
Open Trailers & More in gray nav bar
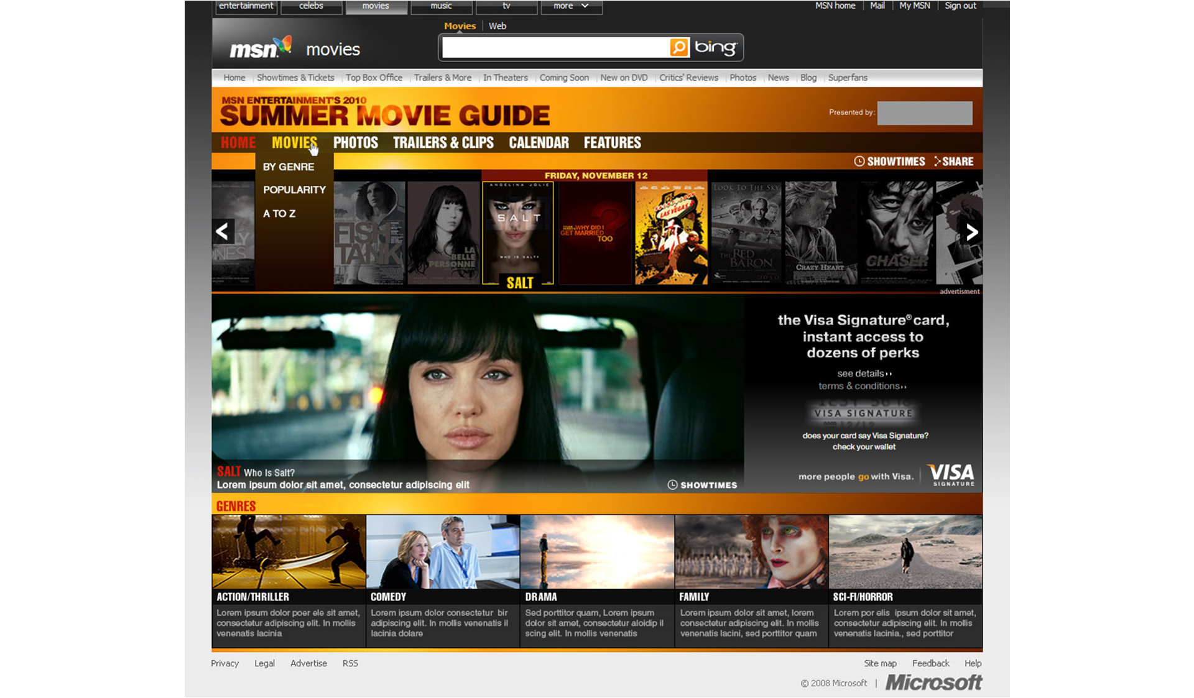point(443,78)
